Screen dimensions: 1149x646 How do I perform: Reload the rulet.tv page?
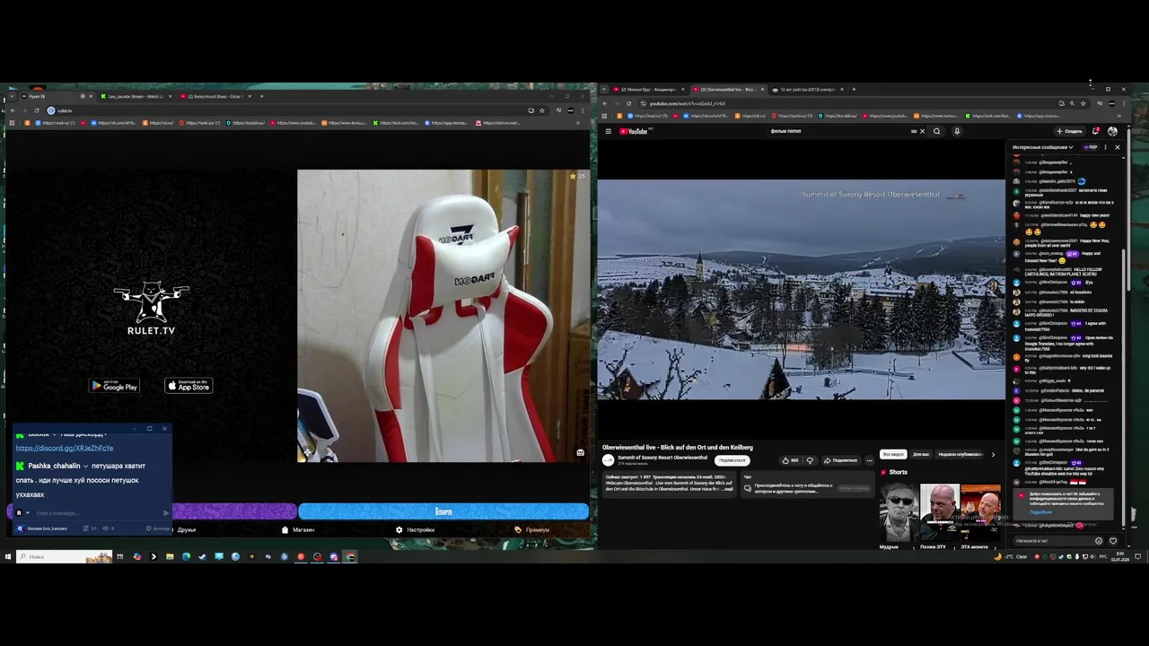[x=37, y=110]
